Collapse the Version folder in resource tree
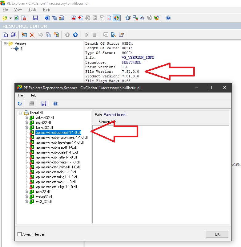Image resolution: width=241 pixels, height=247 pixels. point(5,43)
